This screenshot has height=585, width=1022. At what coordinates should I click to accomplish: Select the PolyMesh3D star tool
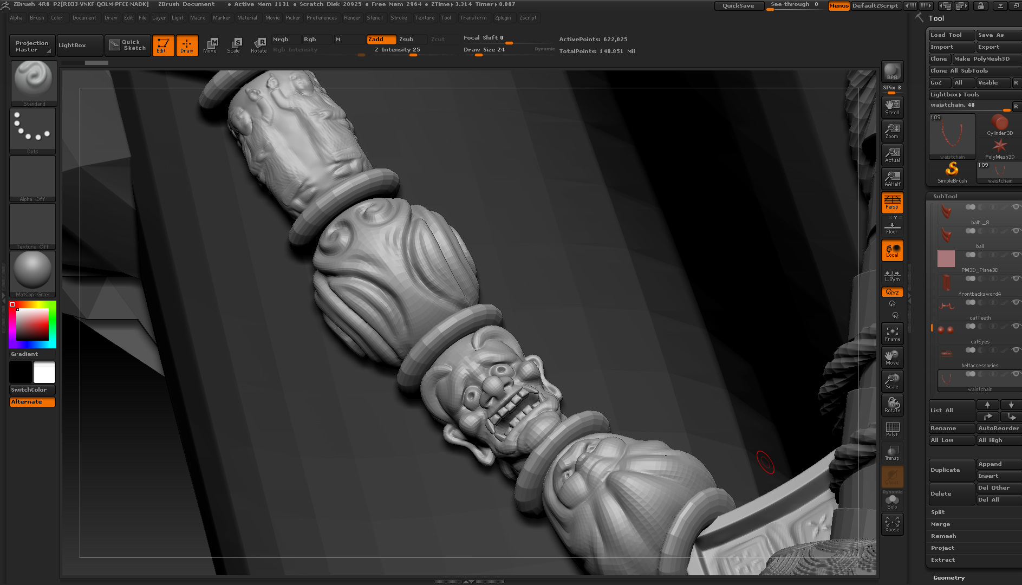999,148
